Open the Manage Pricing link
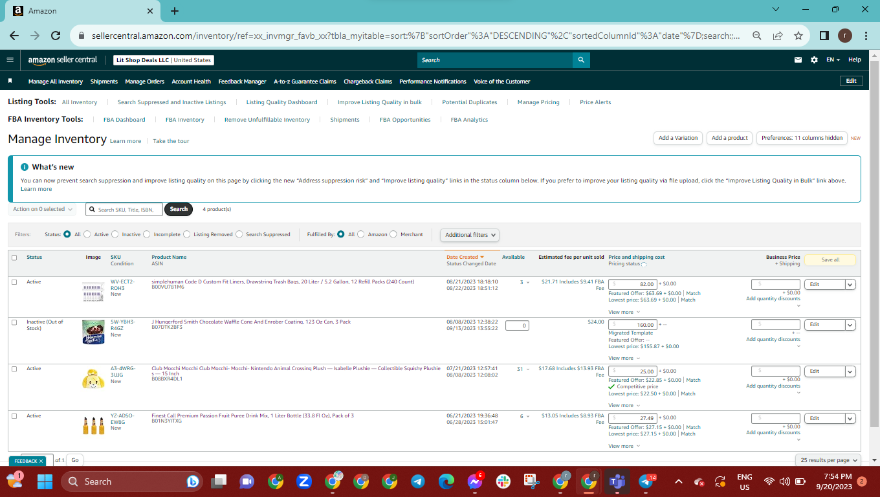Screen dimensions: 880x497 pyautogui.click(x=538, y=102)
